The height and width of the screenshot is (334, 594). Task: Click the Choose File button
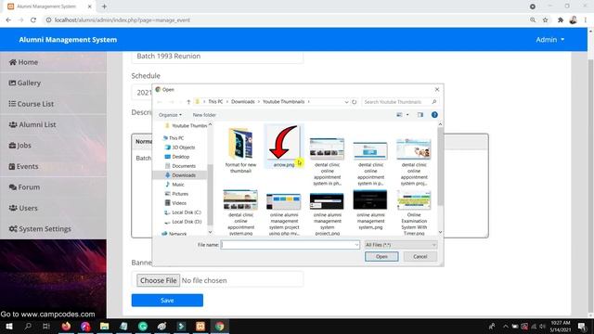[x=158, y=280]
